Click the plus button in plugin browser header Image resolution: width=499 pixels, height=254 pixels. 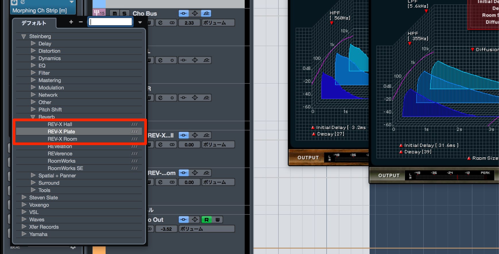point(71,22)
